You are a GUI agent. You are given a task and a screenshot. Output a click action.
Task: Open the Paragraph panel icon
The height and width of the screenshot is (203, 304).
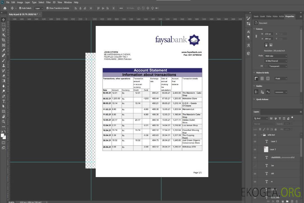(x=248, y=37)
